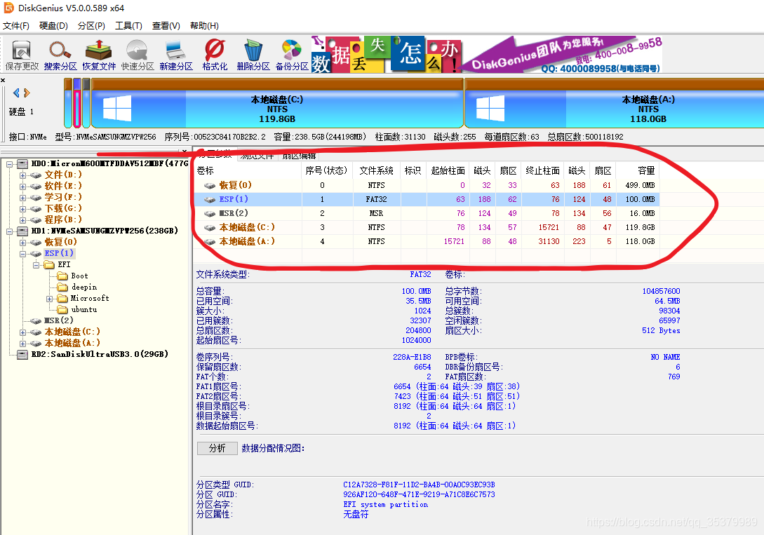
Task: Open the 文件(F) menu
Action: coord(16,26)
